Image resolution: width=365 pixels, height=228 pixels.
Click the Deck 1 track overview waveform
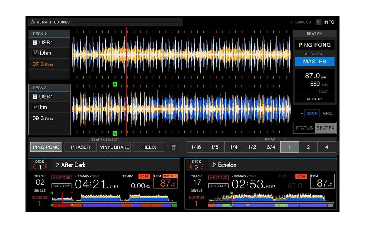(114, 197)
